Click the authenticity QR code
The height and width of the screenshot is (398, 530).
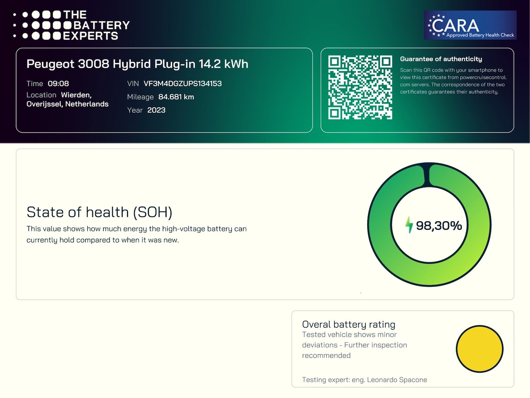[x=360, y=87]
